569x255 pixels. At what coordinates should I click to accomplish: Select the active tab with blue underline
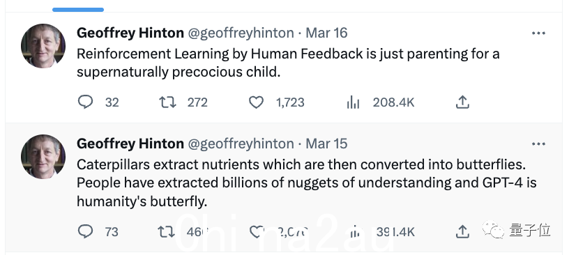[x=78, y=7]
